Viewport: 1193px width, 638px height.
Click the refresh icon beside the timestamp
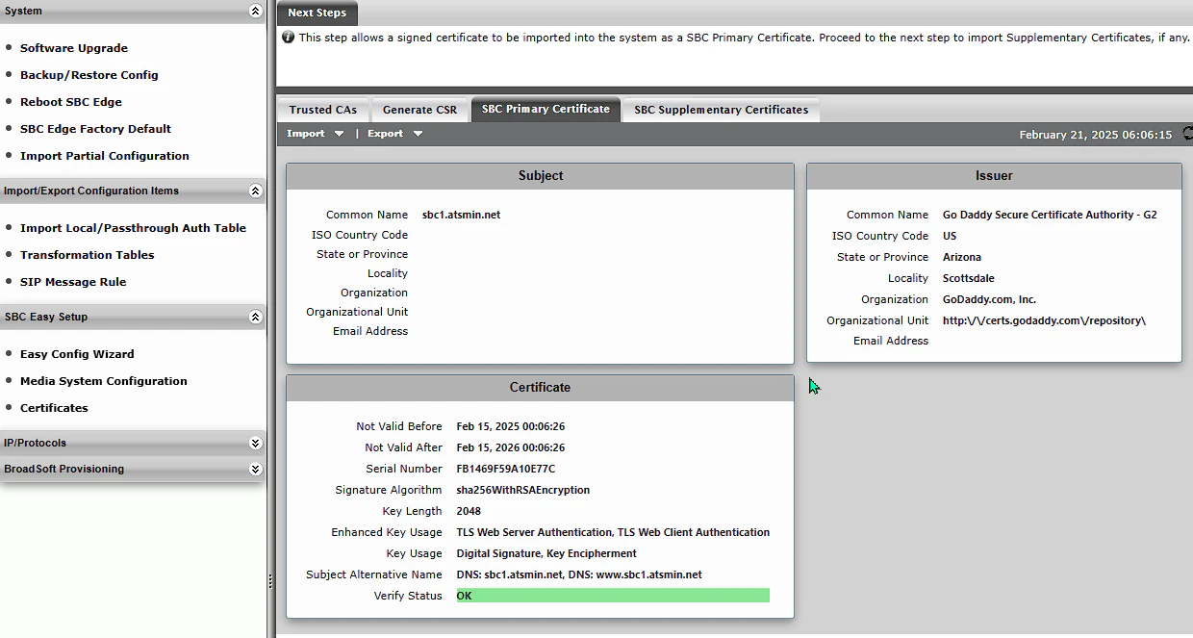click(x=1187, y=135)
